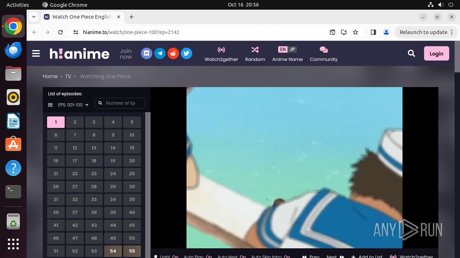
Task: Open LibreOffice Writer from the dock
Action: (13, 121)
